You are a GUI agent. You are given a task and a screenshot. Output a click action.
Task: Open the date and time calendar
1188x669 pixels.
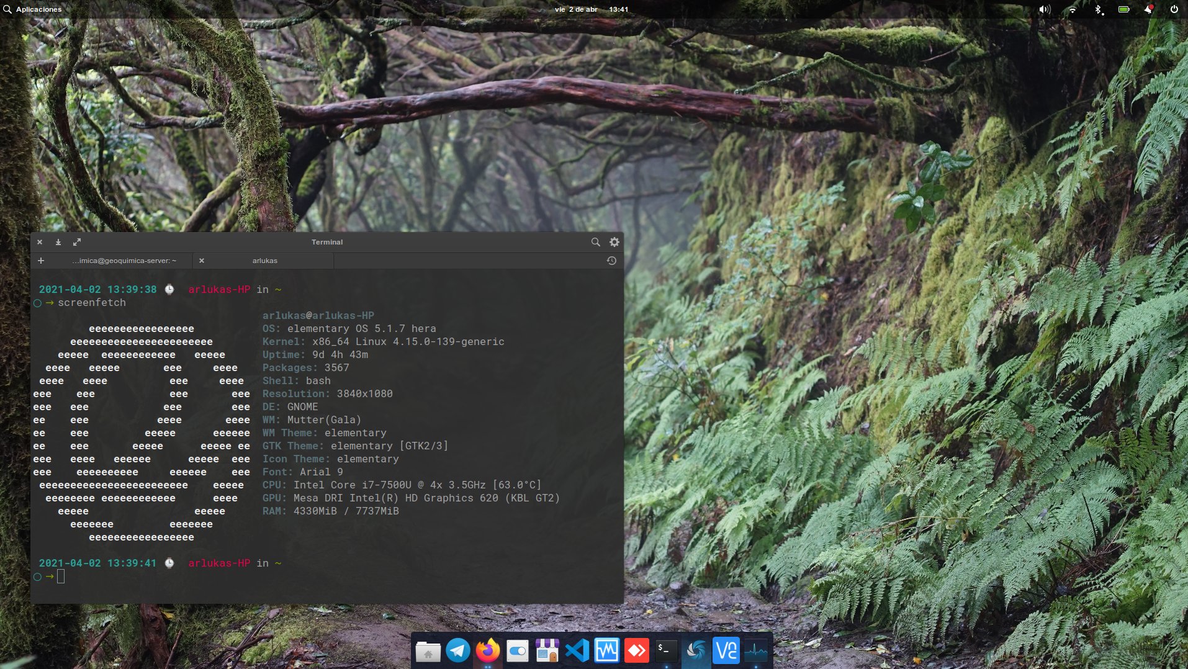[x=591, y=9]
